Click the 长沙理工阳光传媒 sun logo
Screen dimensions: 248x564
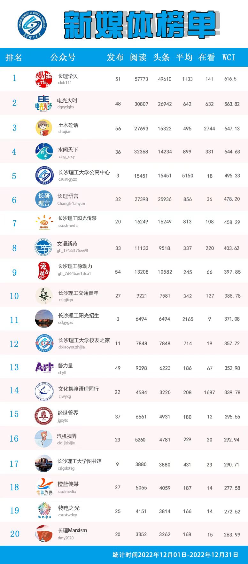tap(44, 223)
